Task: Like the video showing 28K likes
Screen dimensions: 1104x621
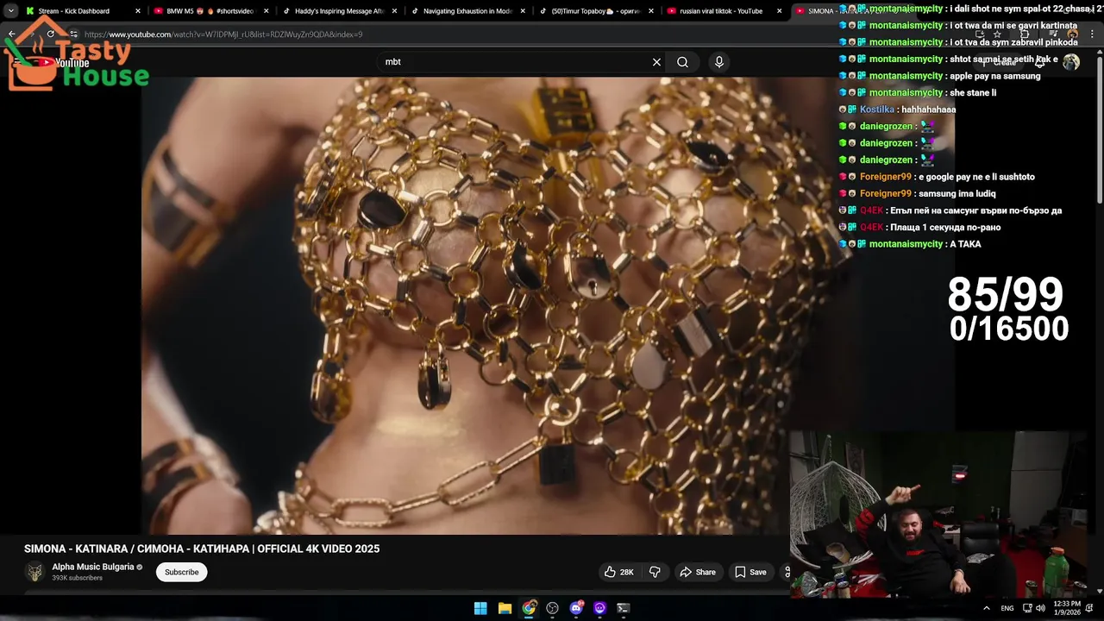Action: (x=618, y=572)
